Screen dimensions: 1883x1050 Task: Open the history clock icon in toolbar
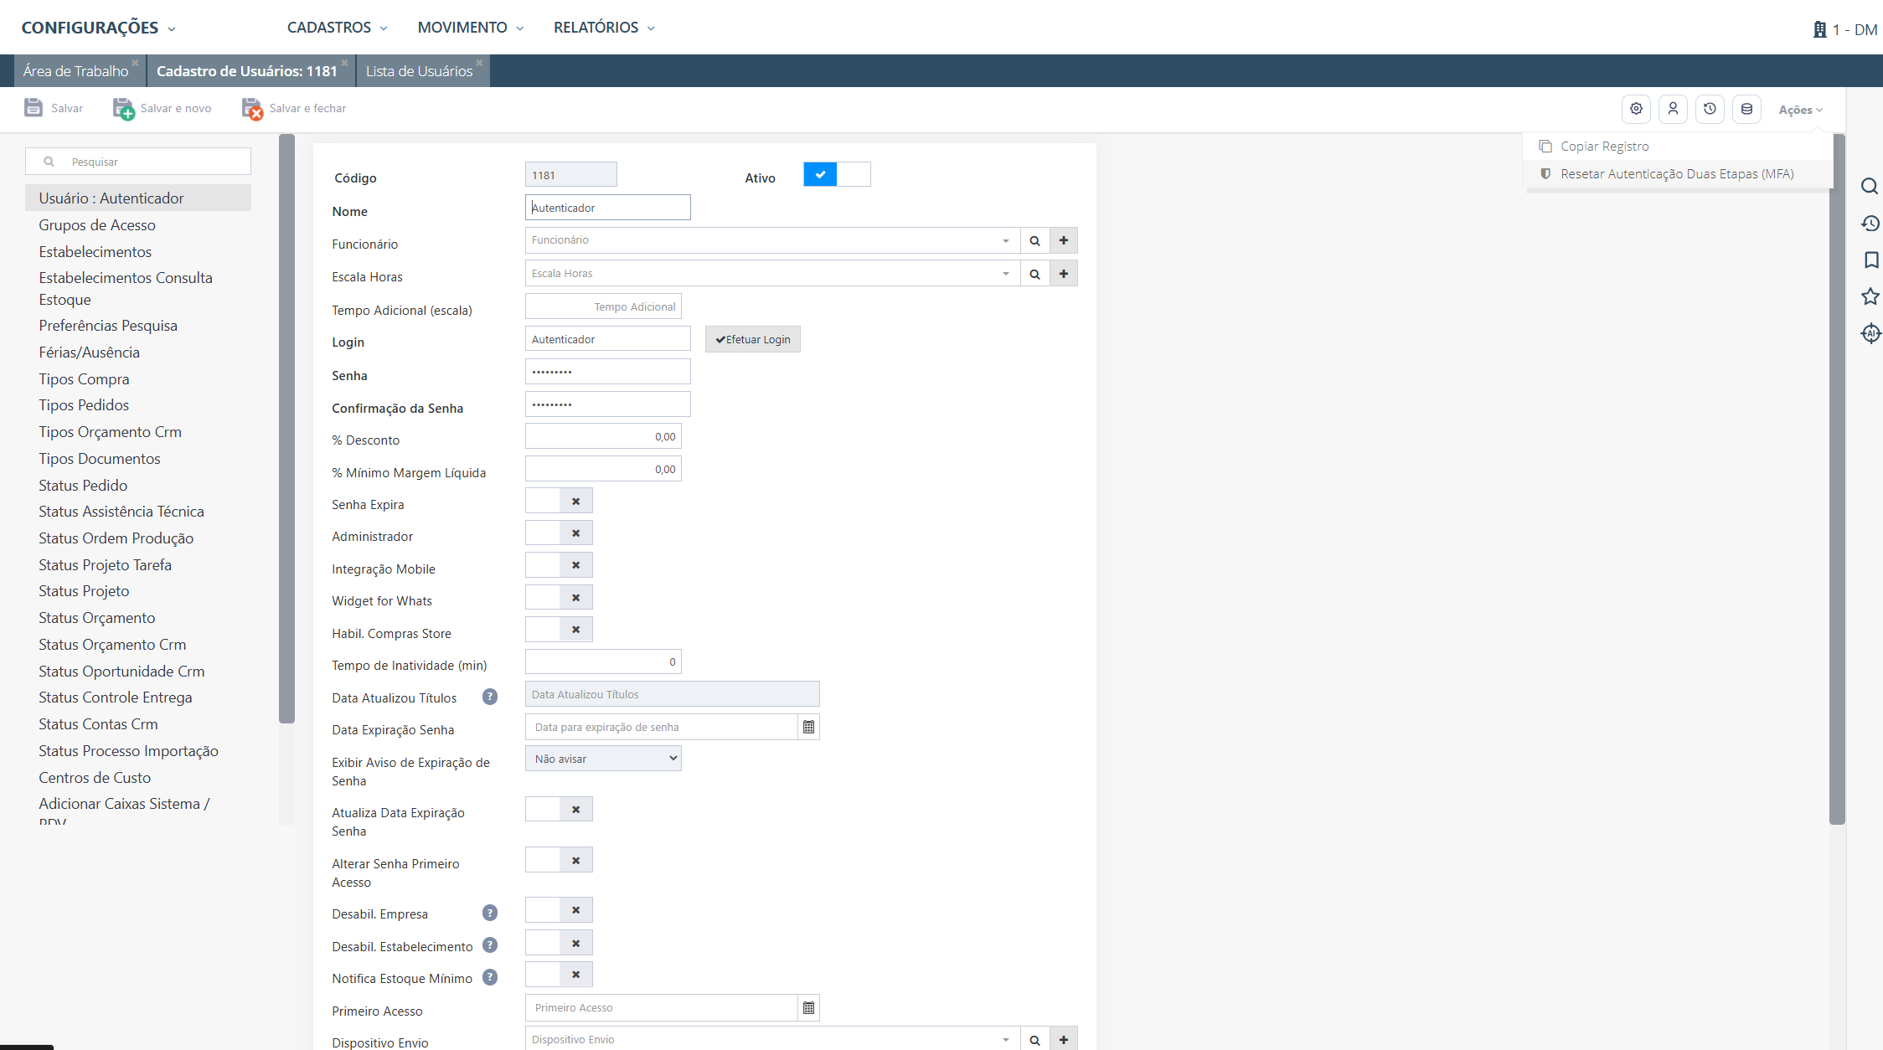click(x=1710, y=109)
